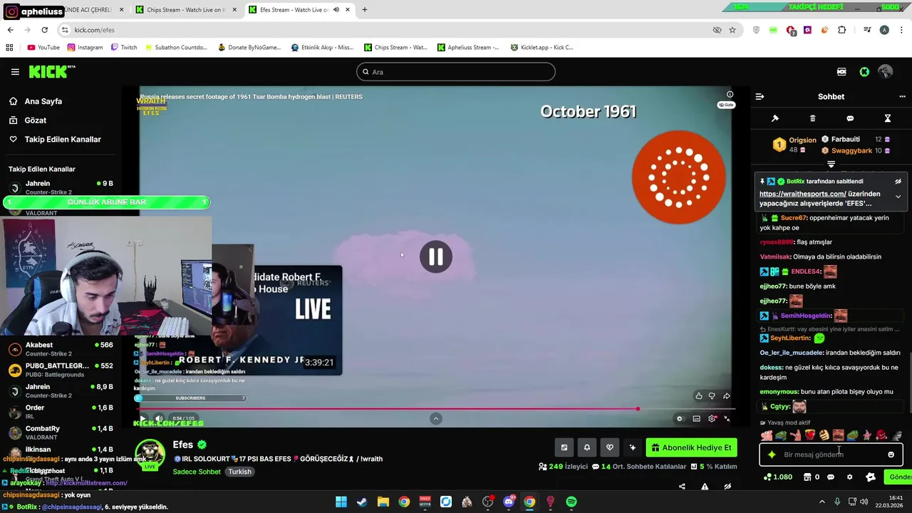Toggle subtitles button in player
This screenshot has width=912, height=513.
(696, 419)
